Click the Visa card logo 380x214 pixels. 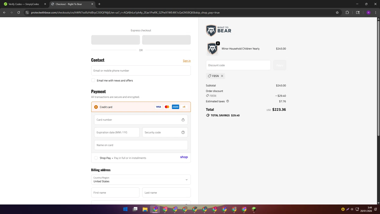158,107
